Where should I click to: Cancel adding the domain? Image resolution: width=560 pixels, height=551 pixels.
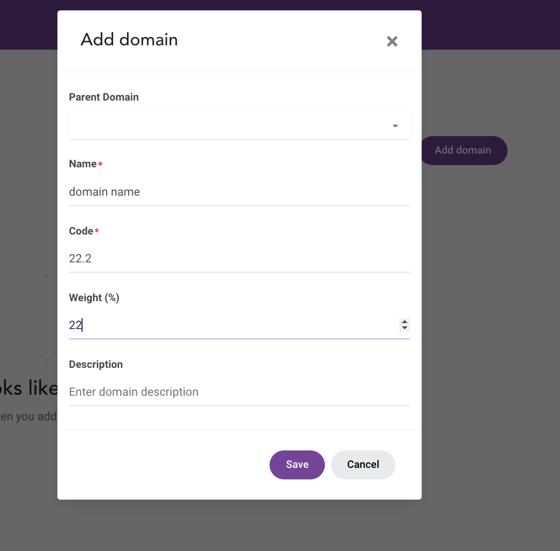click(363, 465)
